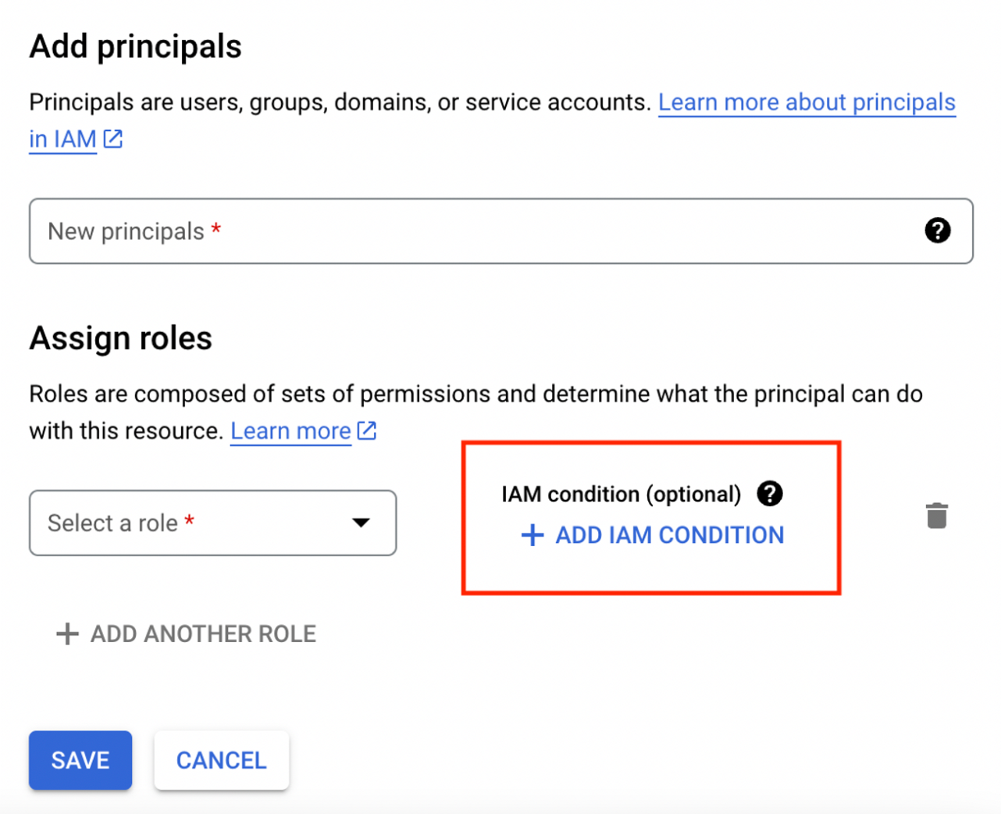Image resolution: width=1001 pixels, height=814 pixels.
Task: Open "Learn more about principals" link
Action: pyautogui.click(x=807, y=102)
